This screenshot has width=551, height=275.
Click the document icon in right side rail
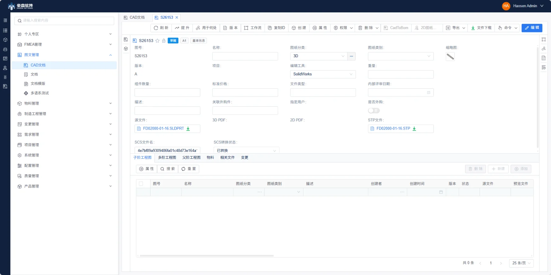[x=544, y=58]
